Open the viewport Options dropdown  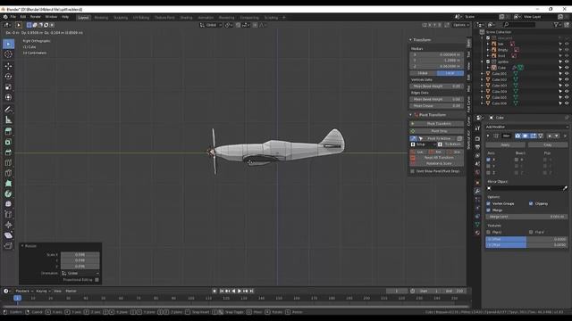pyautogui.click(x=461, y=25)
